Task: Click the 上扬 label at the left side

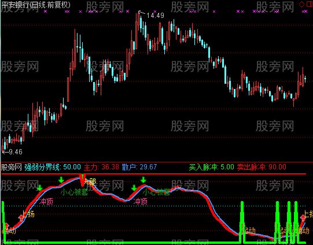Action: click(x=28, y=214)
